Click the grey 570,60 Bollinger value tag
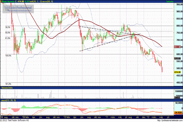 point(178,58)
